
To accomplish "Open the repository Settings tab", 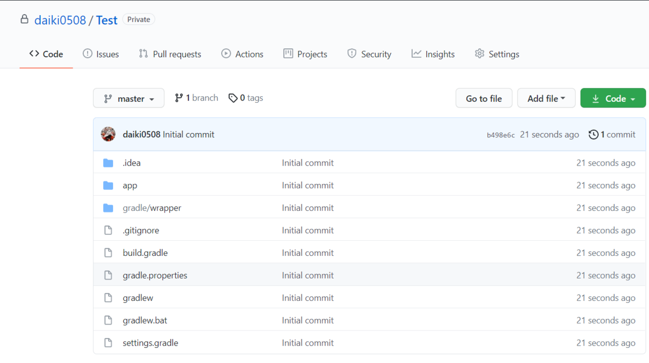I will 496,54.
